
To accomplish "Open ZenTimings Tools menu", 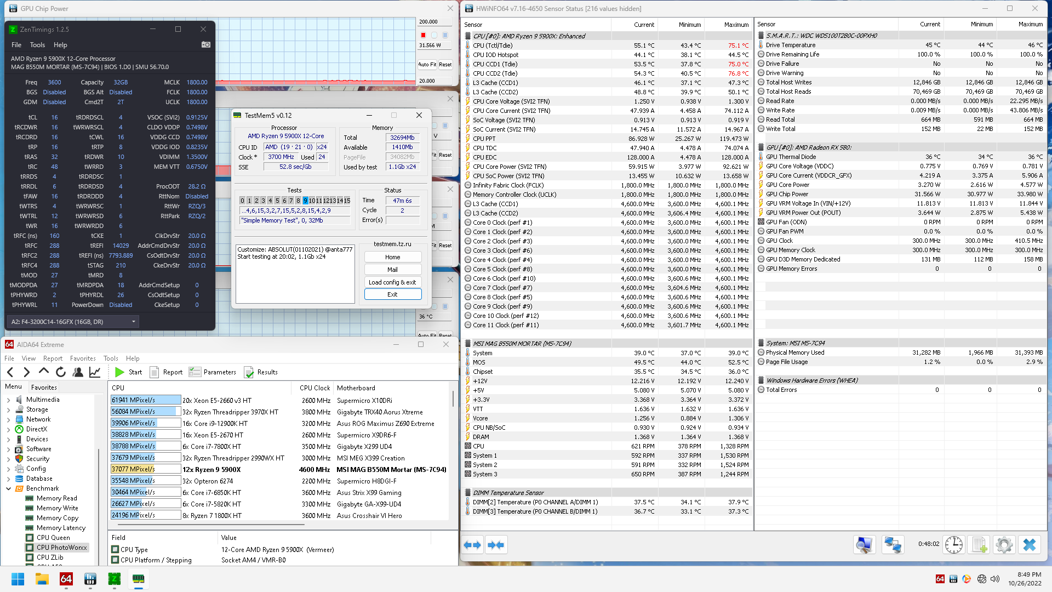I will [x=37, y=45].
